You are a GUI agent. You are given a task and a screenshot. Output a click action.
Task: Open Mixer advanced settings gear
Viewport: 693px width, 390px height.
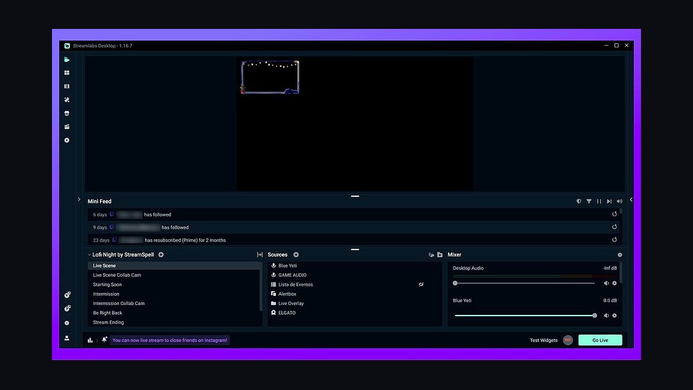(620, 255)
